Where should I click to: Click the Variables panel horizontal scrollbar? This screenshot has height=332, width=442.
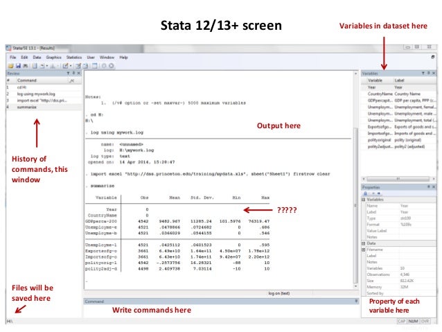coord(398,179)
